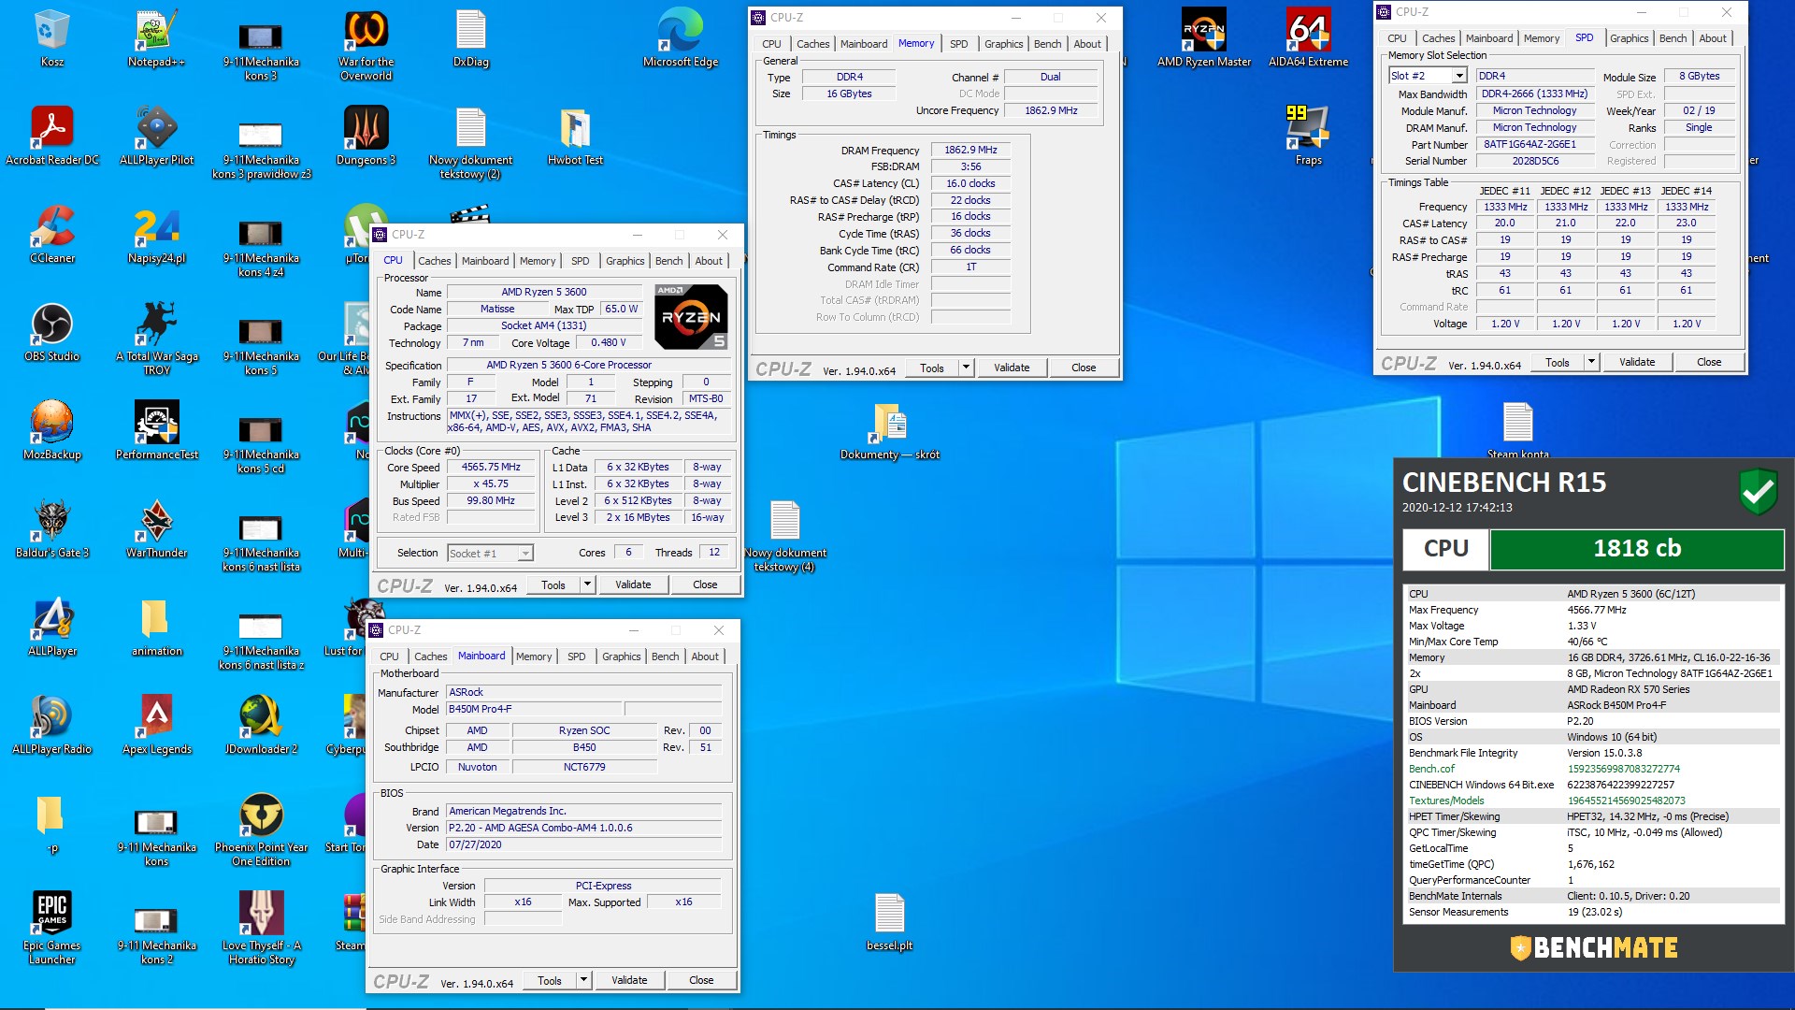Click Validate in SPD CPU-Z window
This screenshot has width=1795, height=1010.
[x=1636, y=362]
